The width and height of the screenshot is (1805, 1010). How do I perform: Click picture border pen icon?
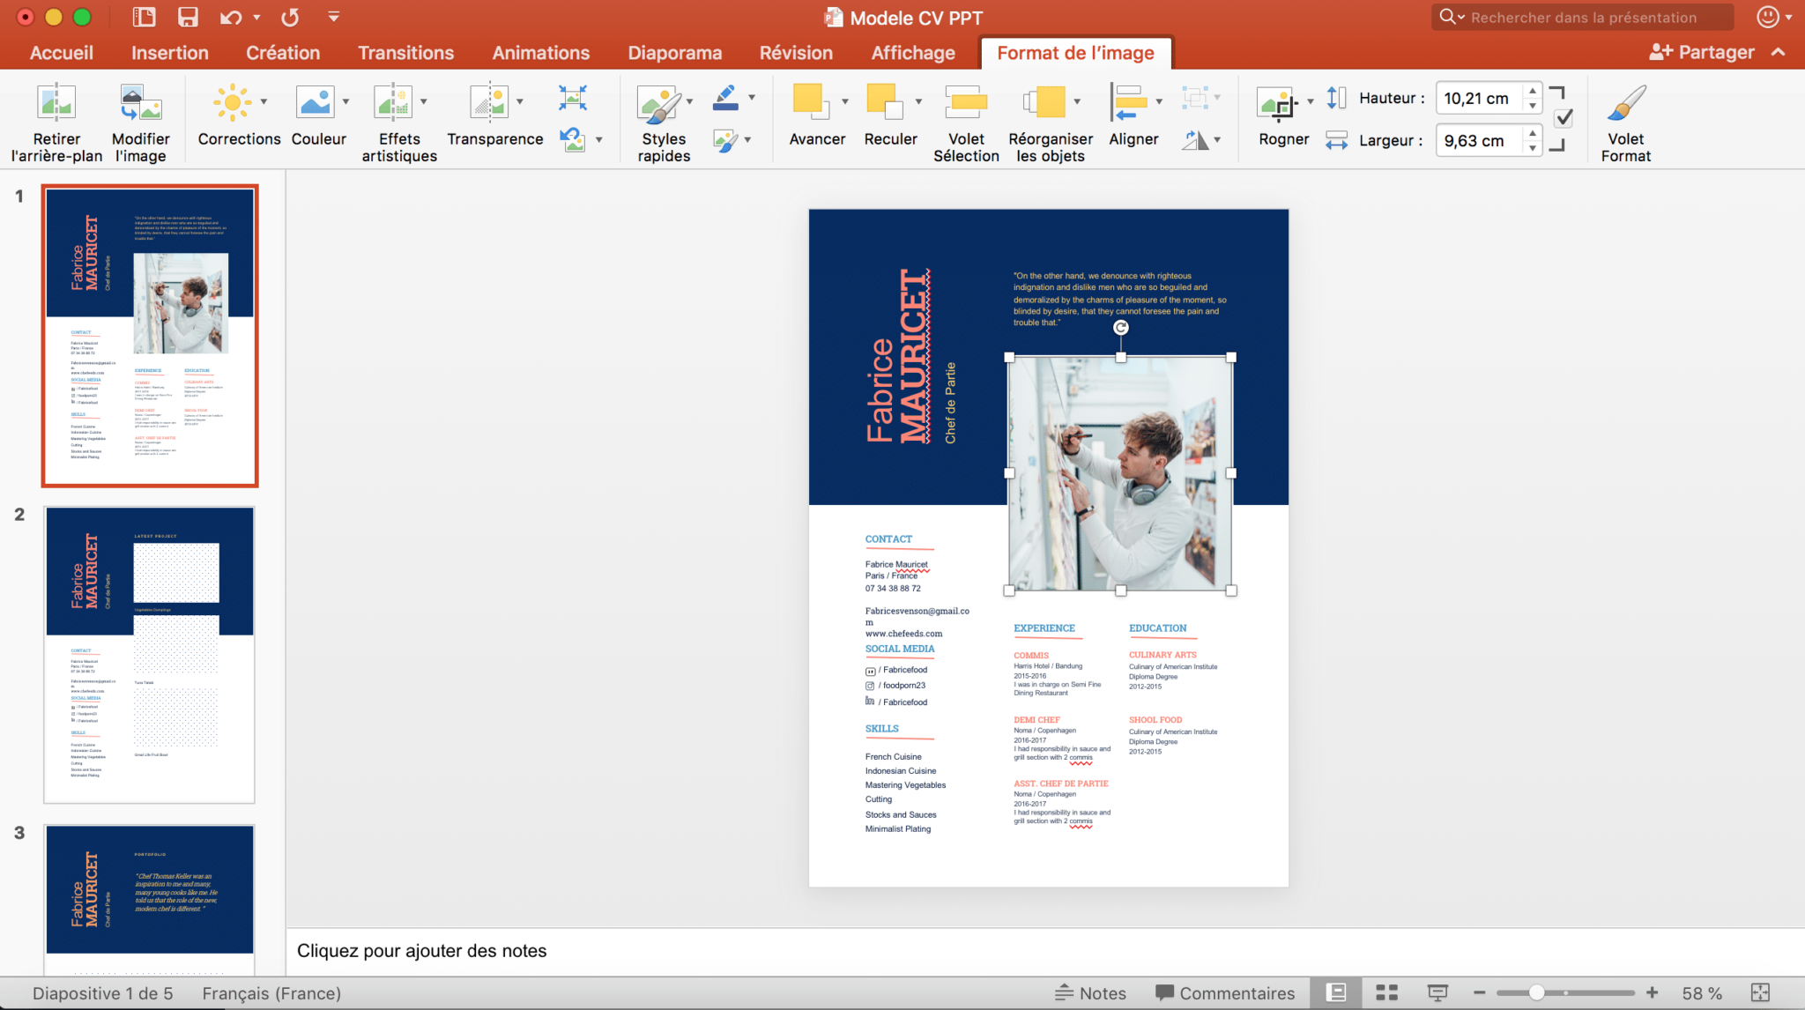[x=725, y=97]
